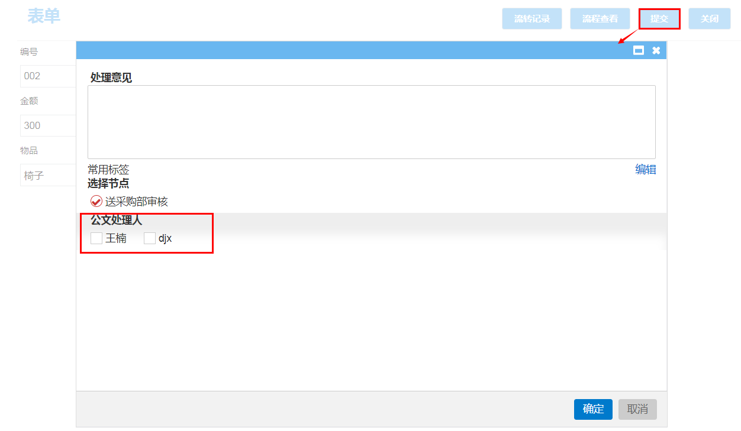741x431 pixels.
Task: Maximize the dialog using the window icon
Action: pos(639,50)
